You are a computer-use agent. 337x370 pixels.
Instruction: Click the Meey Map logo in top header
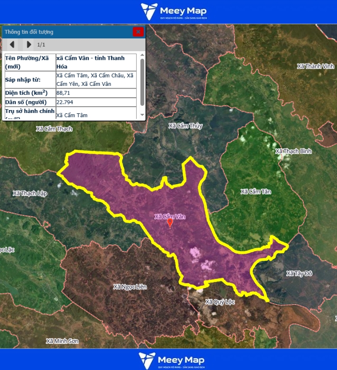pos(174,12)
